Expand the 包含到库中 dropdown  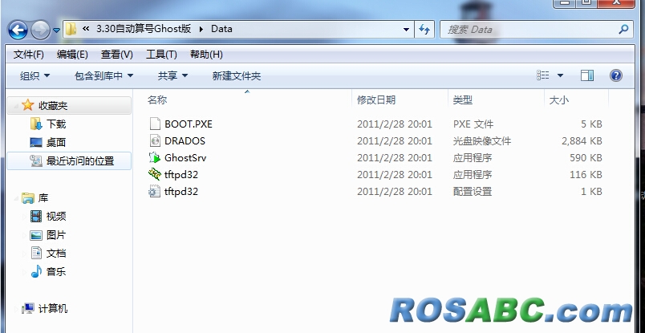[104, 75]
